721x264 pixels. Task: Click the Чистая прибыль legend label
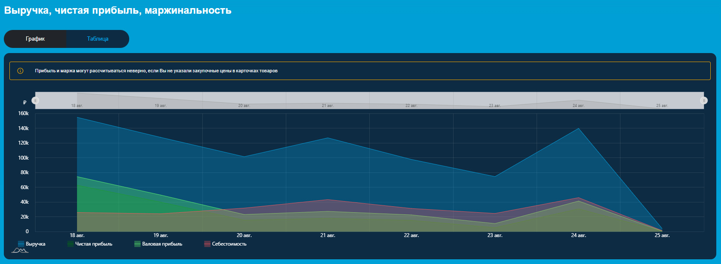tap(94, 244)
